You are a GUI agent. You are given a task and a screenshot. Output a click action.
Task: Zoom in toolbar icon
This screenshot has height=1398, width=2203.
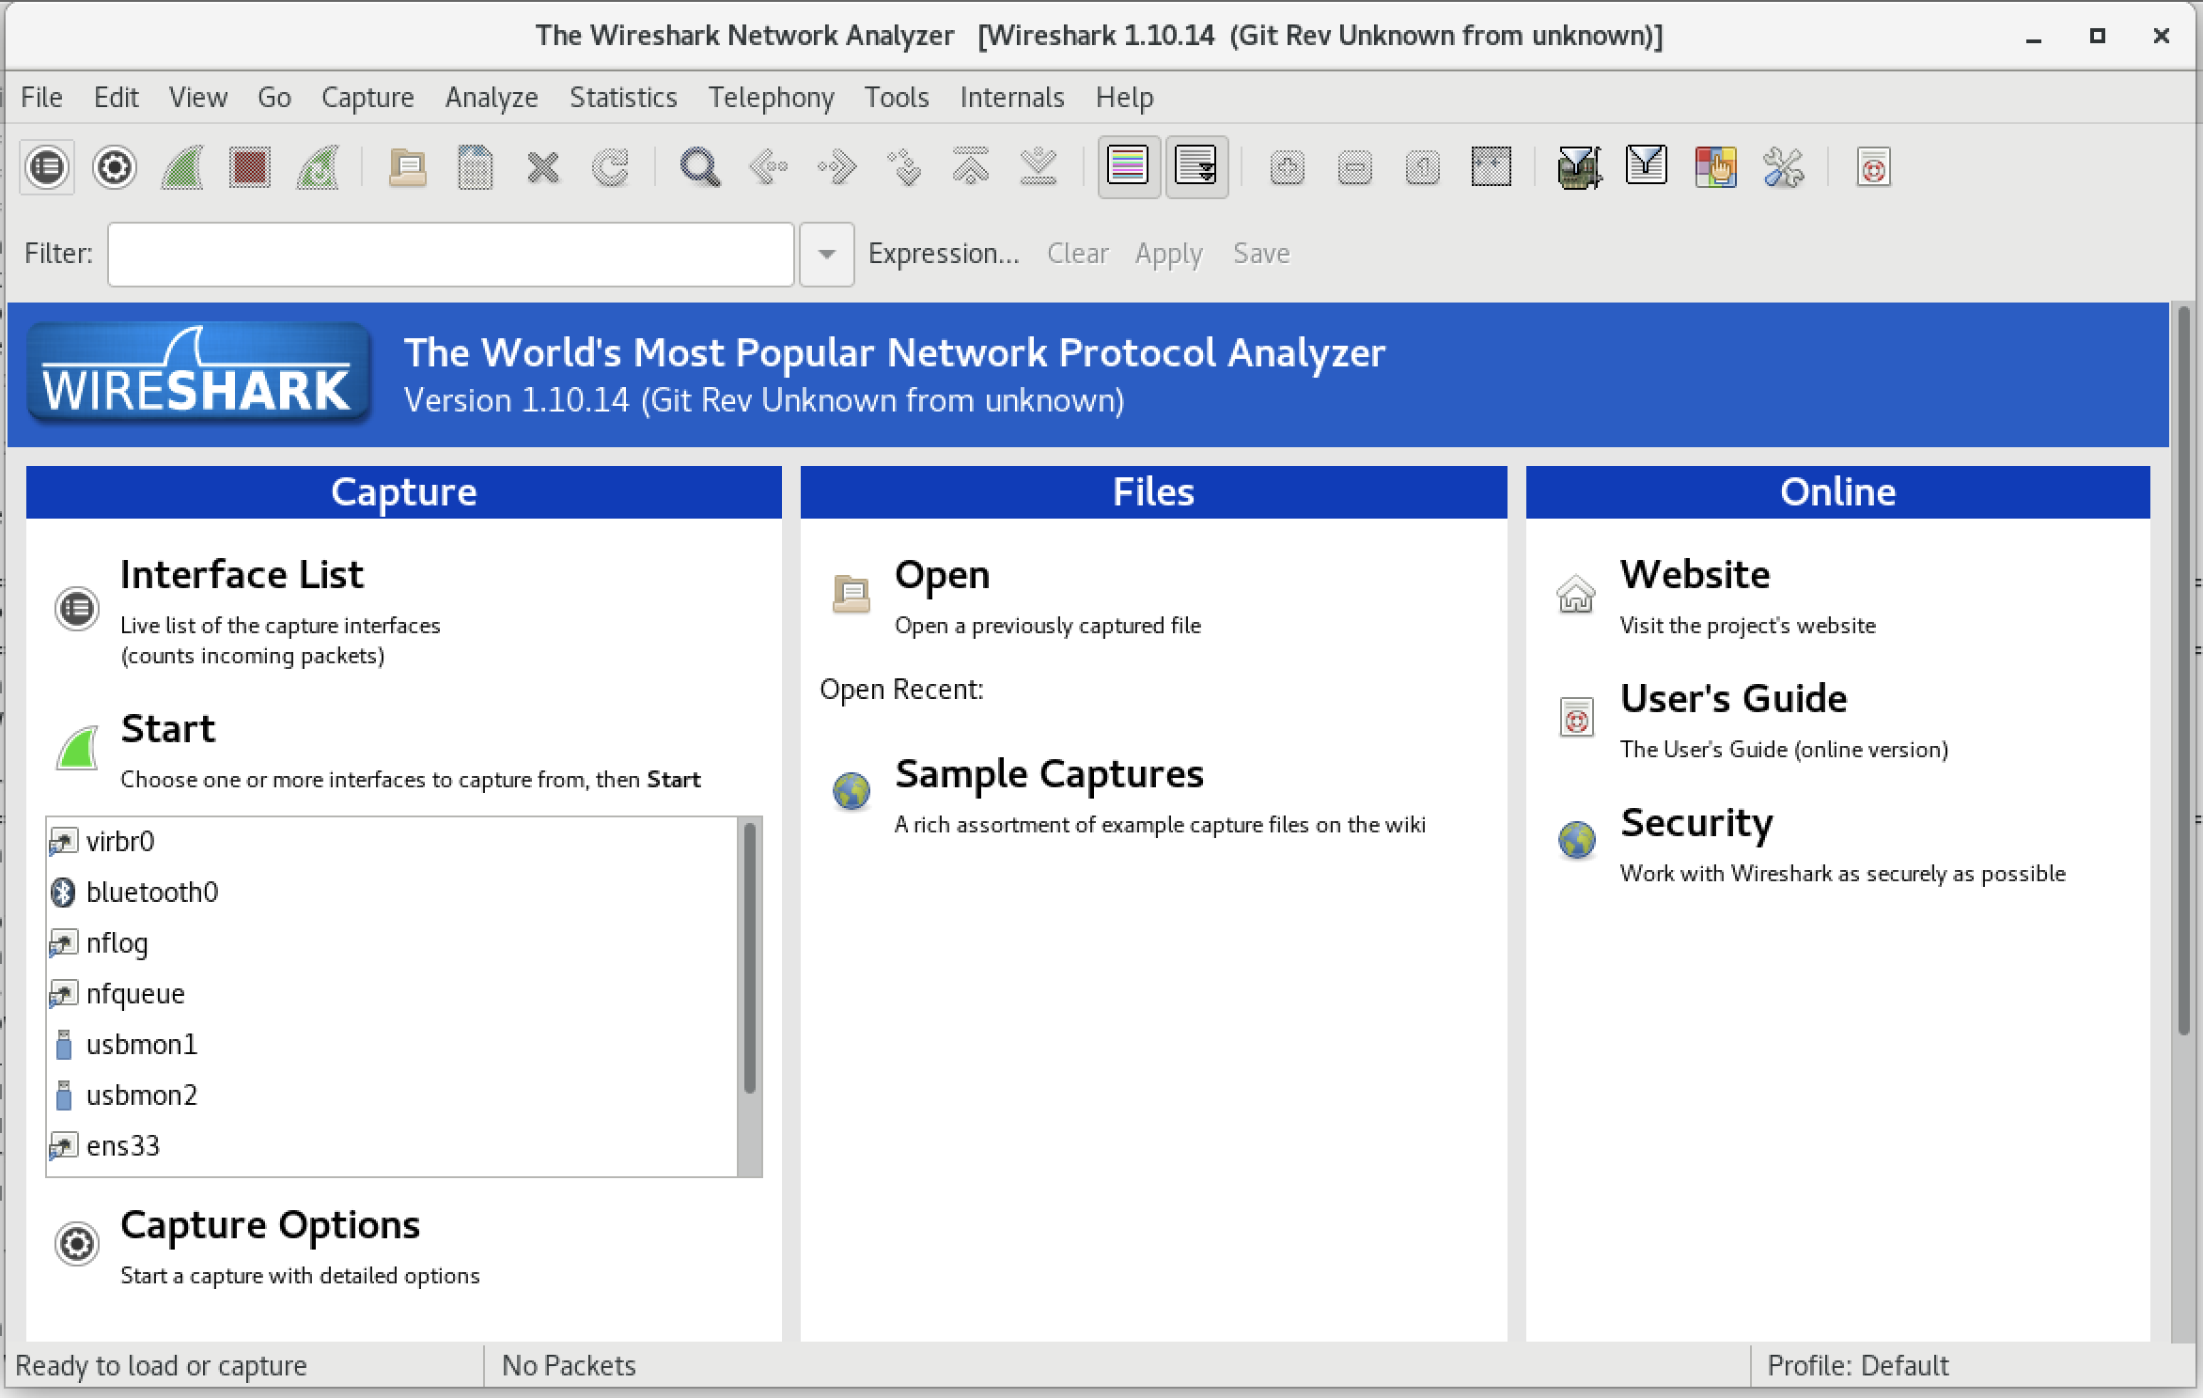pyautogui.click(x=1287, y=168)
